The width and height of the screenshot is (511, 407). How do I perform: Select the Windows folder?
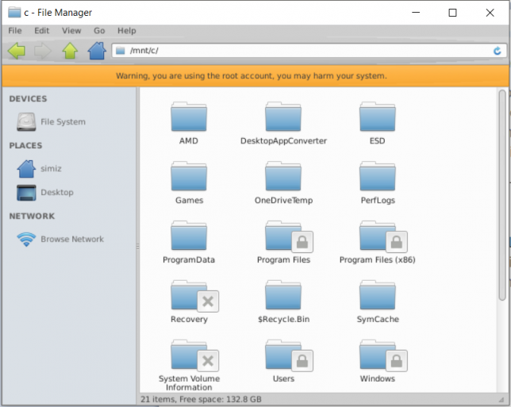point(378,355)
